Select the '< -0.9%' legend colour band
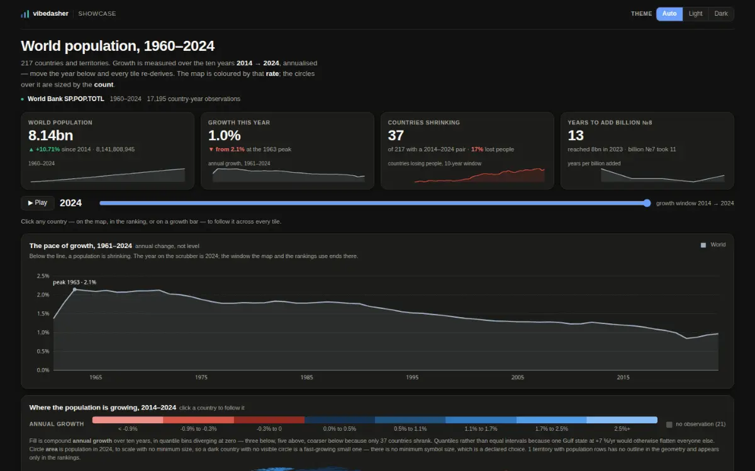755x471 pixels. pyautogui.click(x=128, y=420)
